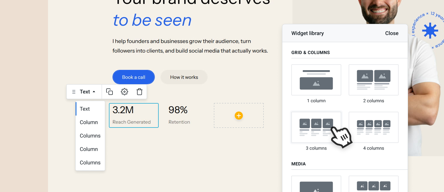
Task: Open element settings via gear icon
Action: pos(124,92)
